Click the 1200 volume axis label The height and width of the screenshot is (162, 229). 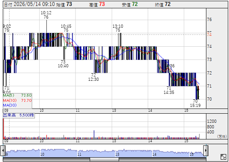click(212, 121)
